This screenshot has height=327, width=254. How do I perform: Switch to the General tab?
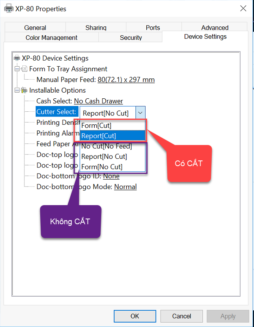pos(35,28)
